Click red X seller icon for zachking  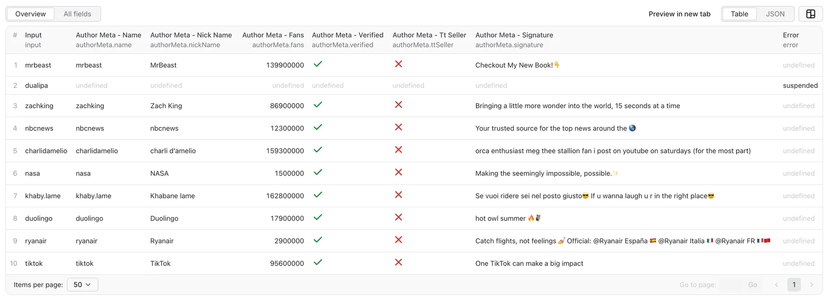[x=398, y=105]
